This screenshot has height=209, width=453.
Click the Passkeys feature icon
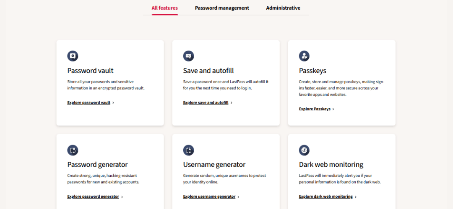(304, 56)
